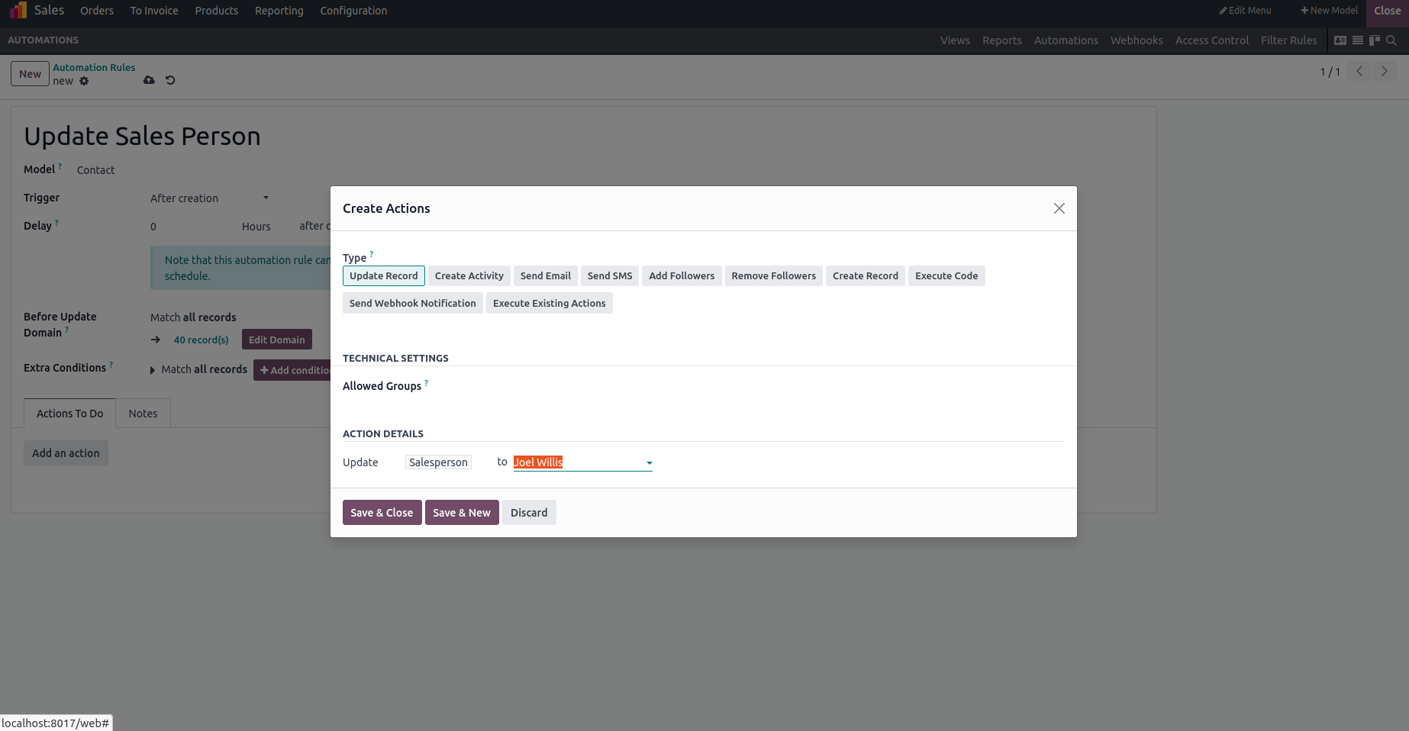This screenshot has width=1409, height=731.
Task: Select the Create Activity action type
Action: (469, 275)
